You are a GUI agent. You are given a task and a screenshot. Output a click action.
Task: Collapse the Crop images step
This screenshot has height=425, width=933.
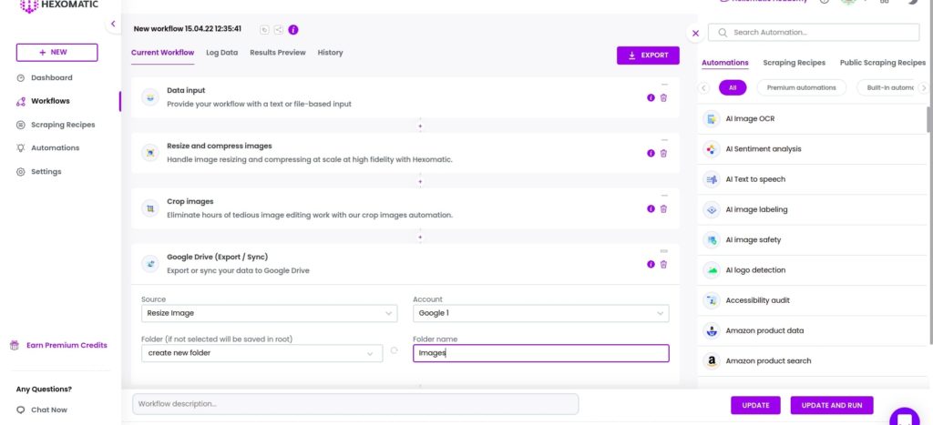[664, 196]
